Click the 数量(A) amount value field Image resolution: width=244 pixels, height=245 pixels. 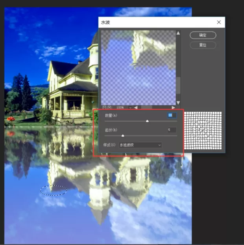172,115
